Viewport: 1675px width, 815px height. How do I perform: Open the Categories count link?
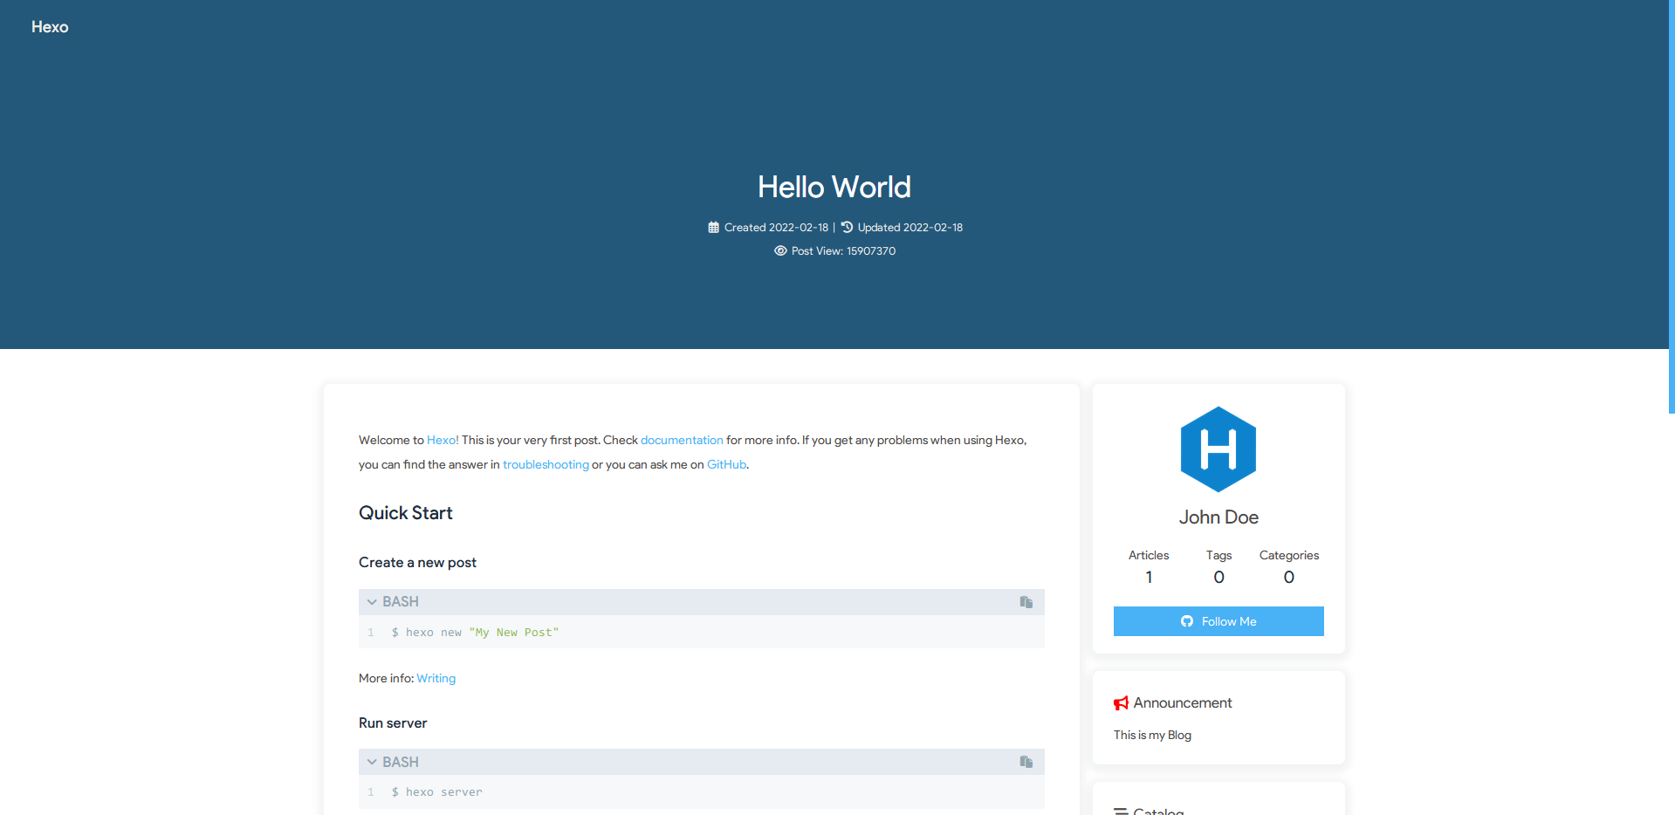[1289, 566]
